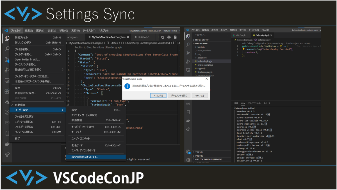
Task: Open 編集(E) menu in left window
Action: pos(29,31)
